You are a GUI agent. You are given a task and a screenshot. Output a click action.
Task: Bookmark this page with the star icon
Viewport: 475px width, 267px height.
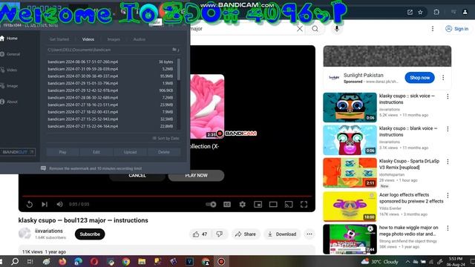[x=421, y=12]
